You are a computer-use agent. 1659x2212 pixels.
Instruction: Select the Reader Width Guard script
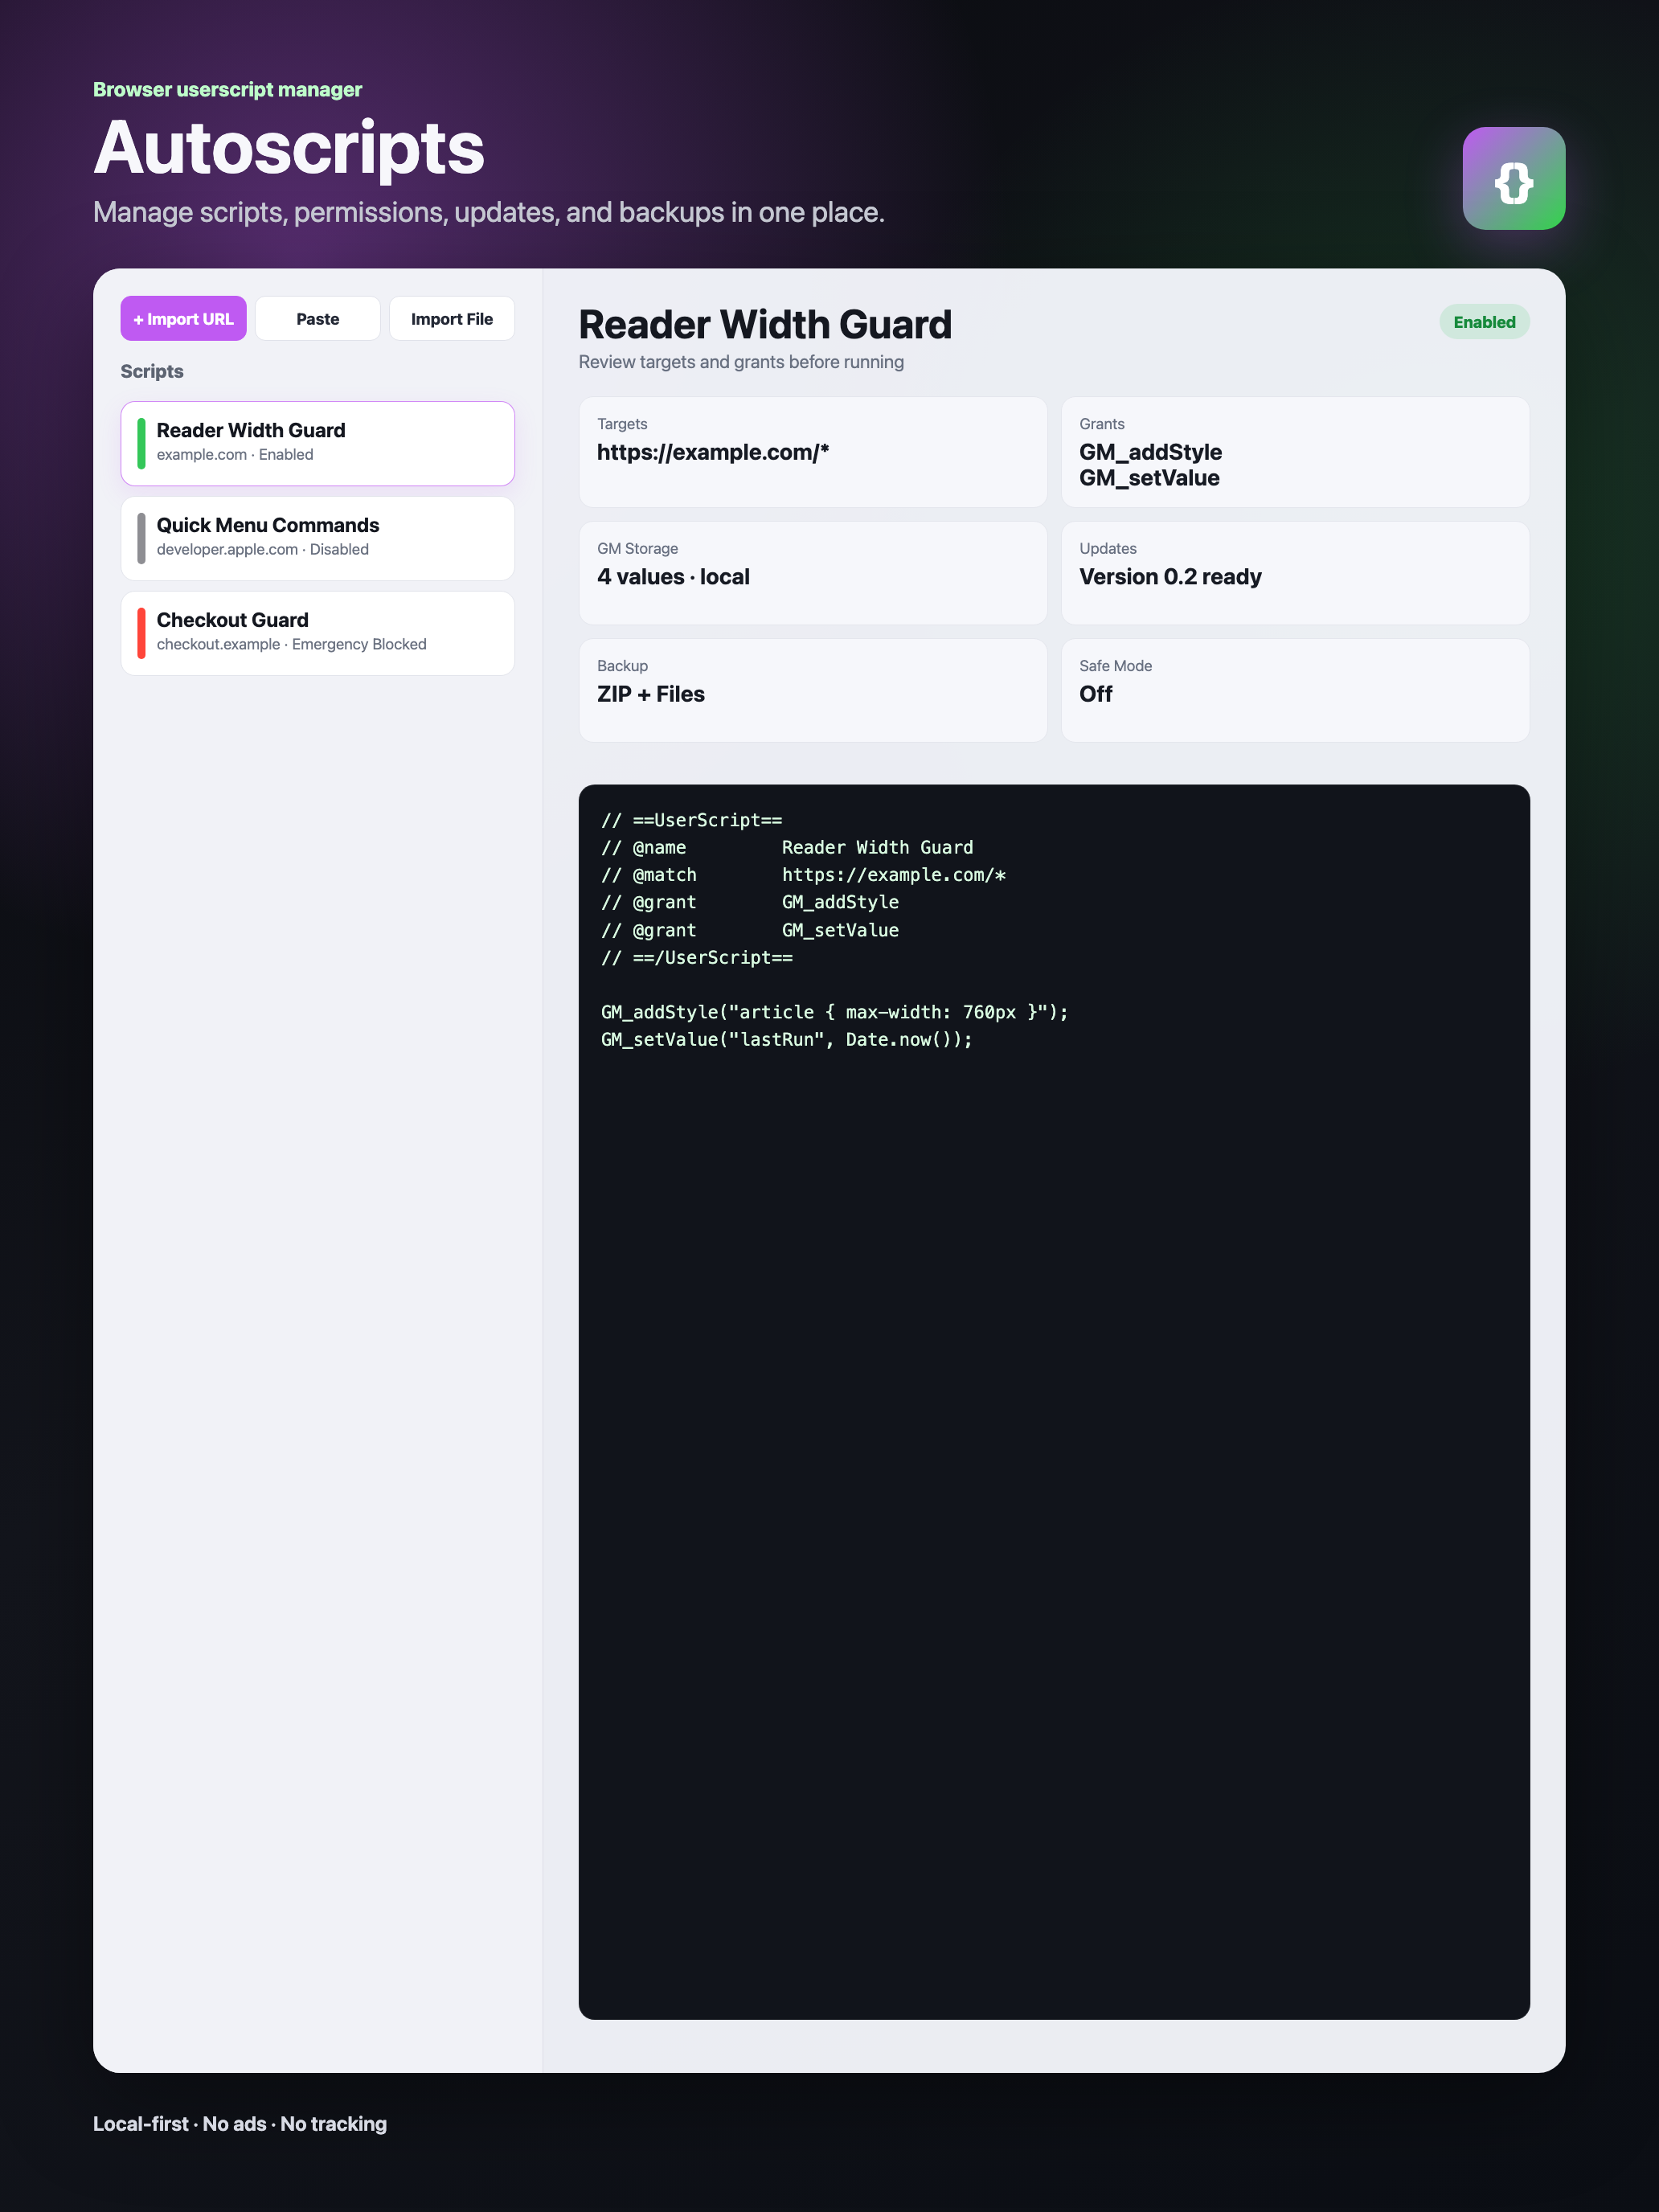pos(317,443)
